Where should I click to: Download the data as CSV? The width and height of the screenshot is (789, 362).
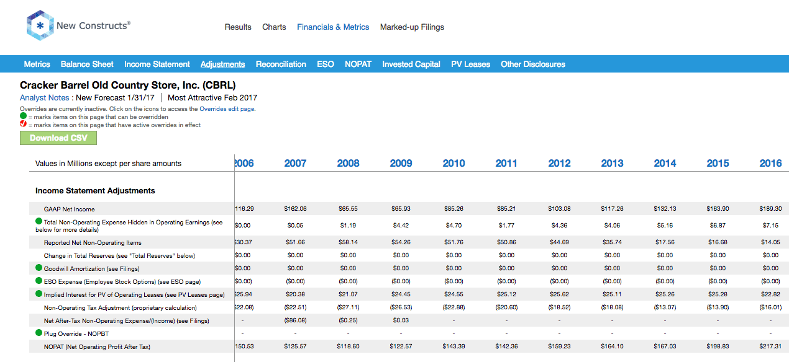pos(58,138)
